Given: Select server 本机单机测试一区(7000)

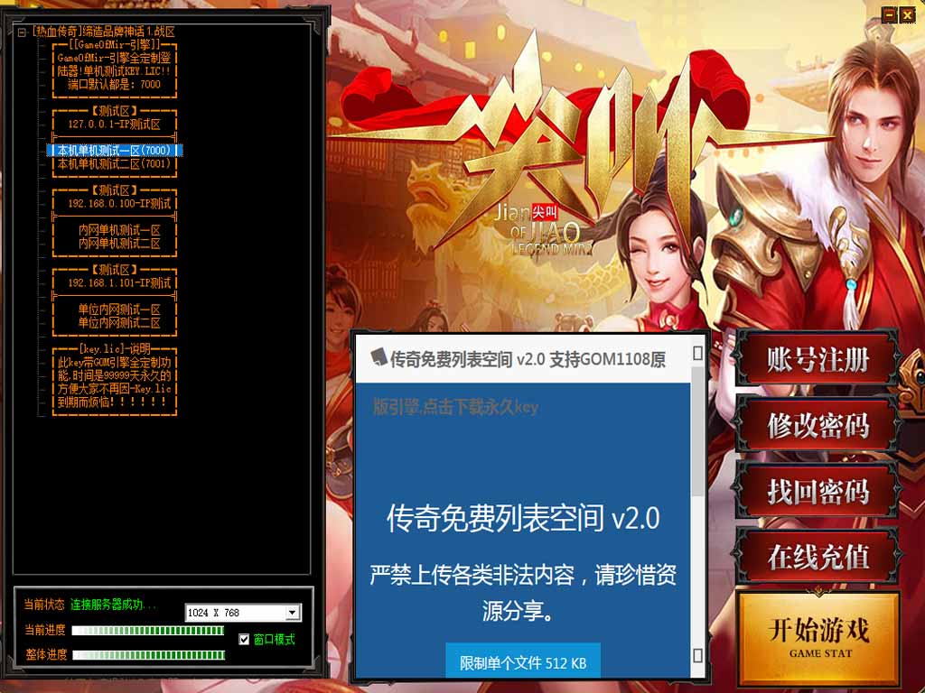Looking at the screenshot, I should coord(115,151).
